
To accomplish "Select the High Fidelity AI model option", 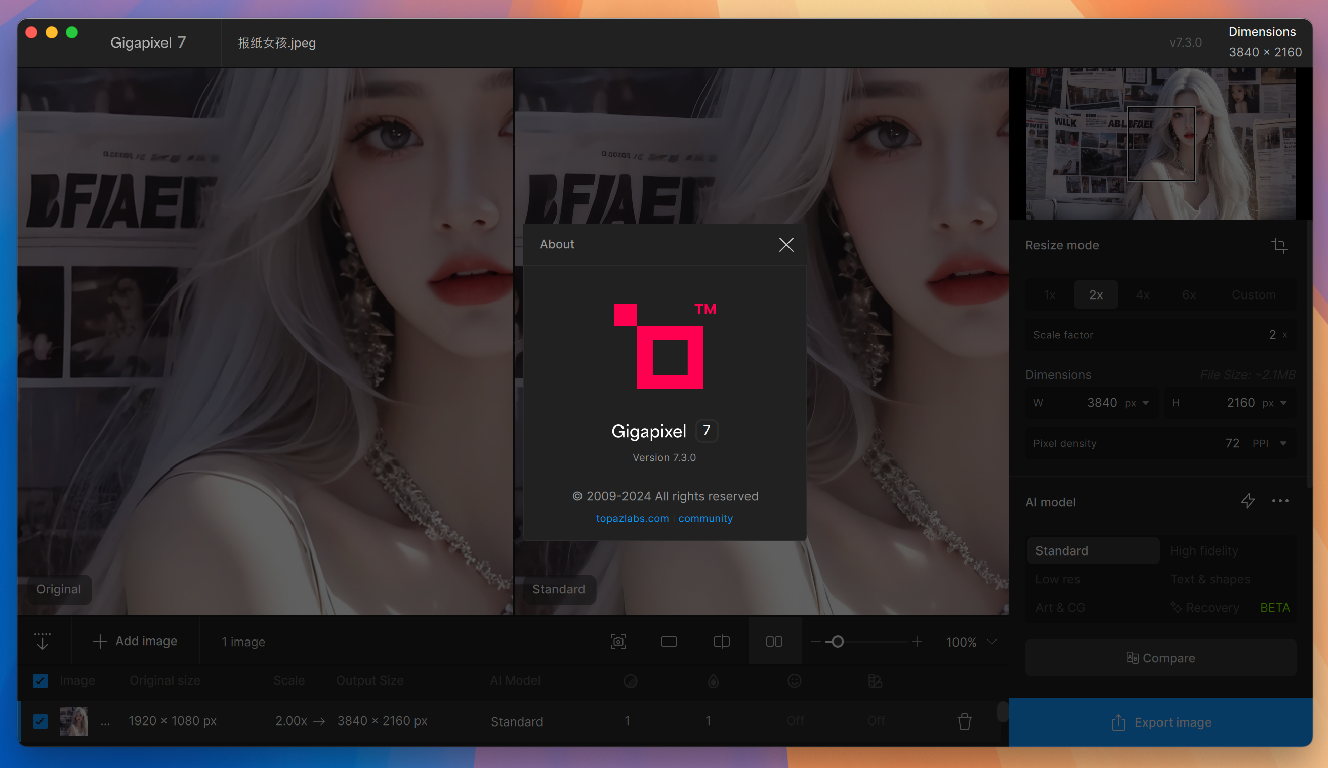I will pyautogui.click(x=1203, y=549).
